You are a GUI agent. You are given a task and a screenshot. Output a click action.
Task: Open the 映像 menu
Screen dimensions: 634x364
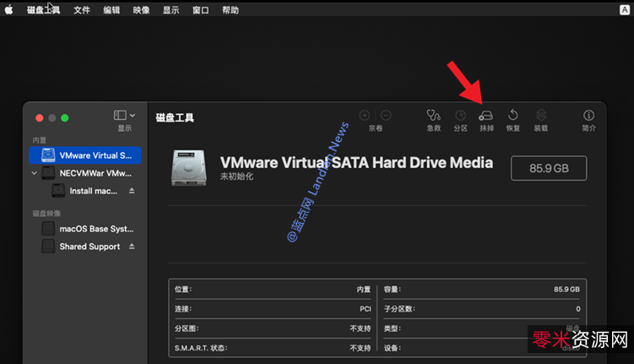coord(141,10)
